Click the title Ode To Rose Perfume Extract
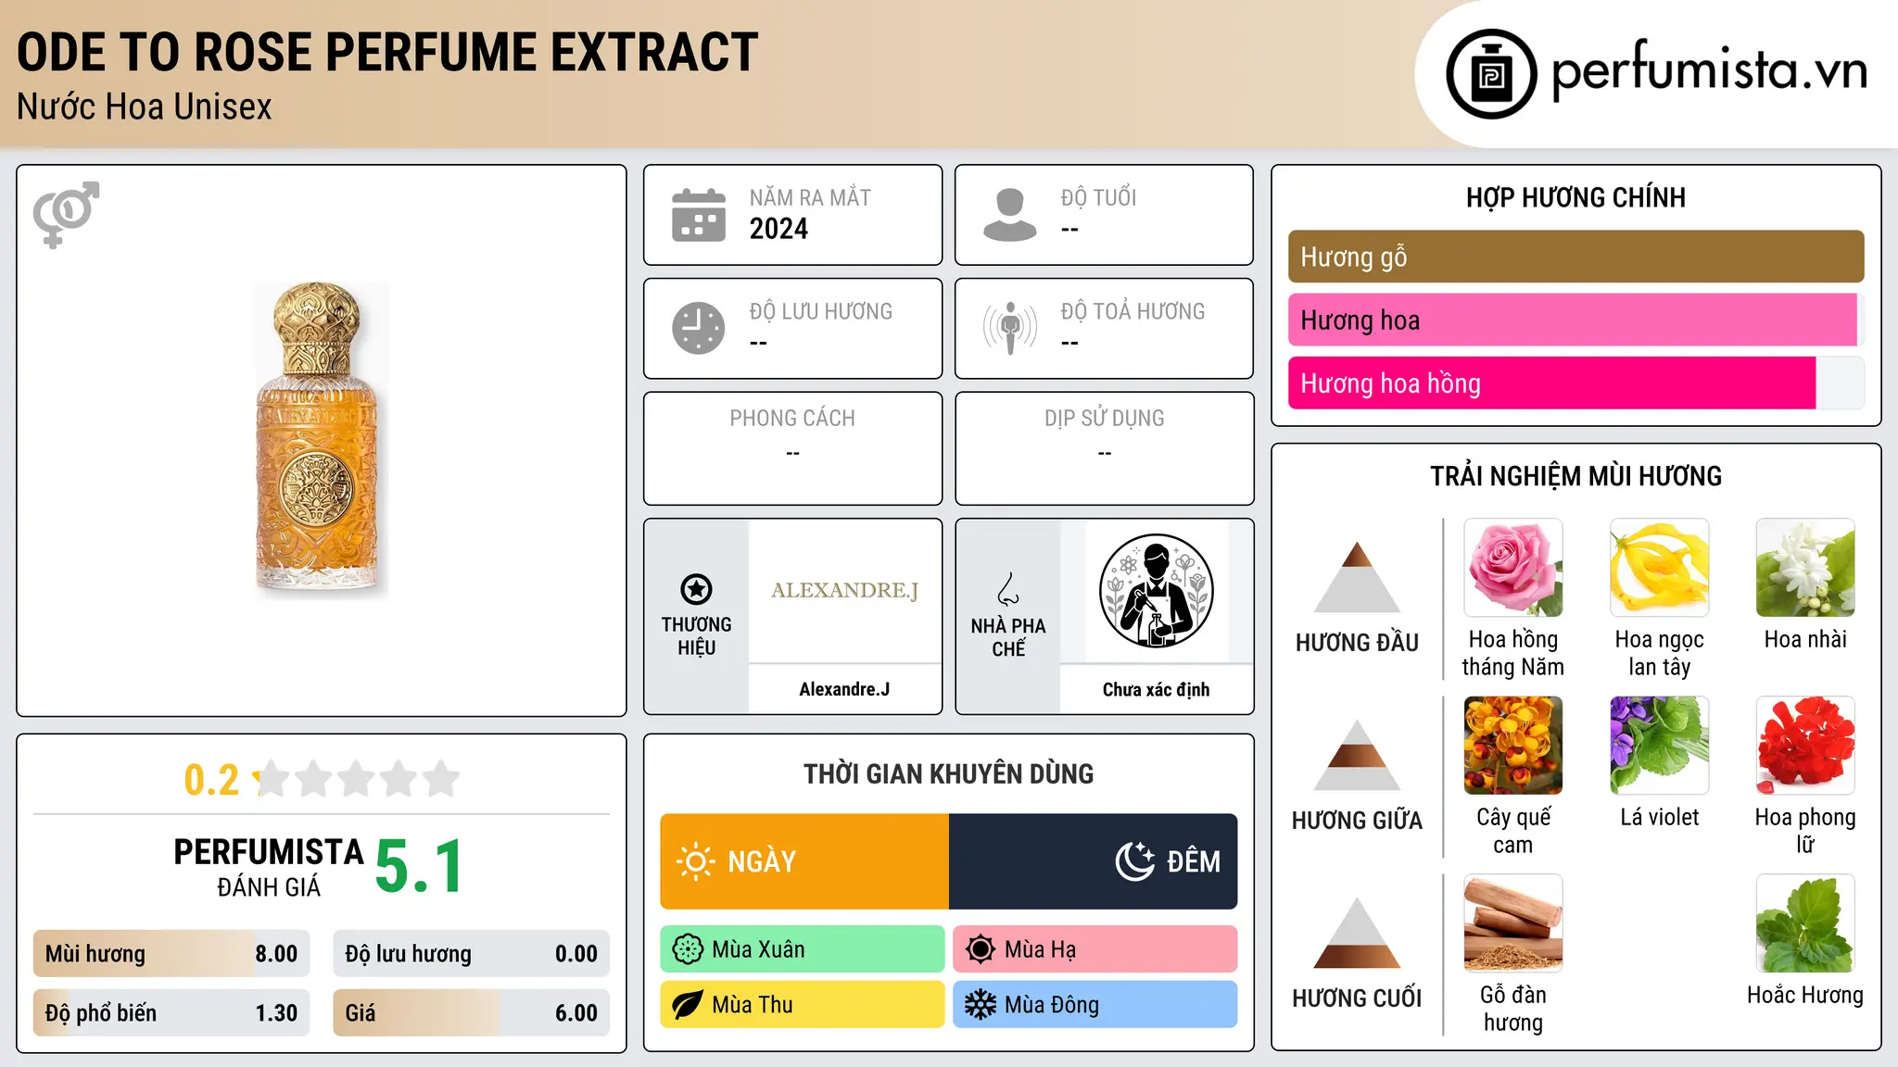 click(x=387, y=53)
